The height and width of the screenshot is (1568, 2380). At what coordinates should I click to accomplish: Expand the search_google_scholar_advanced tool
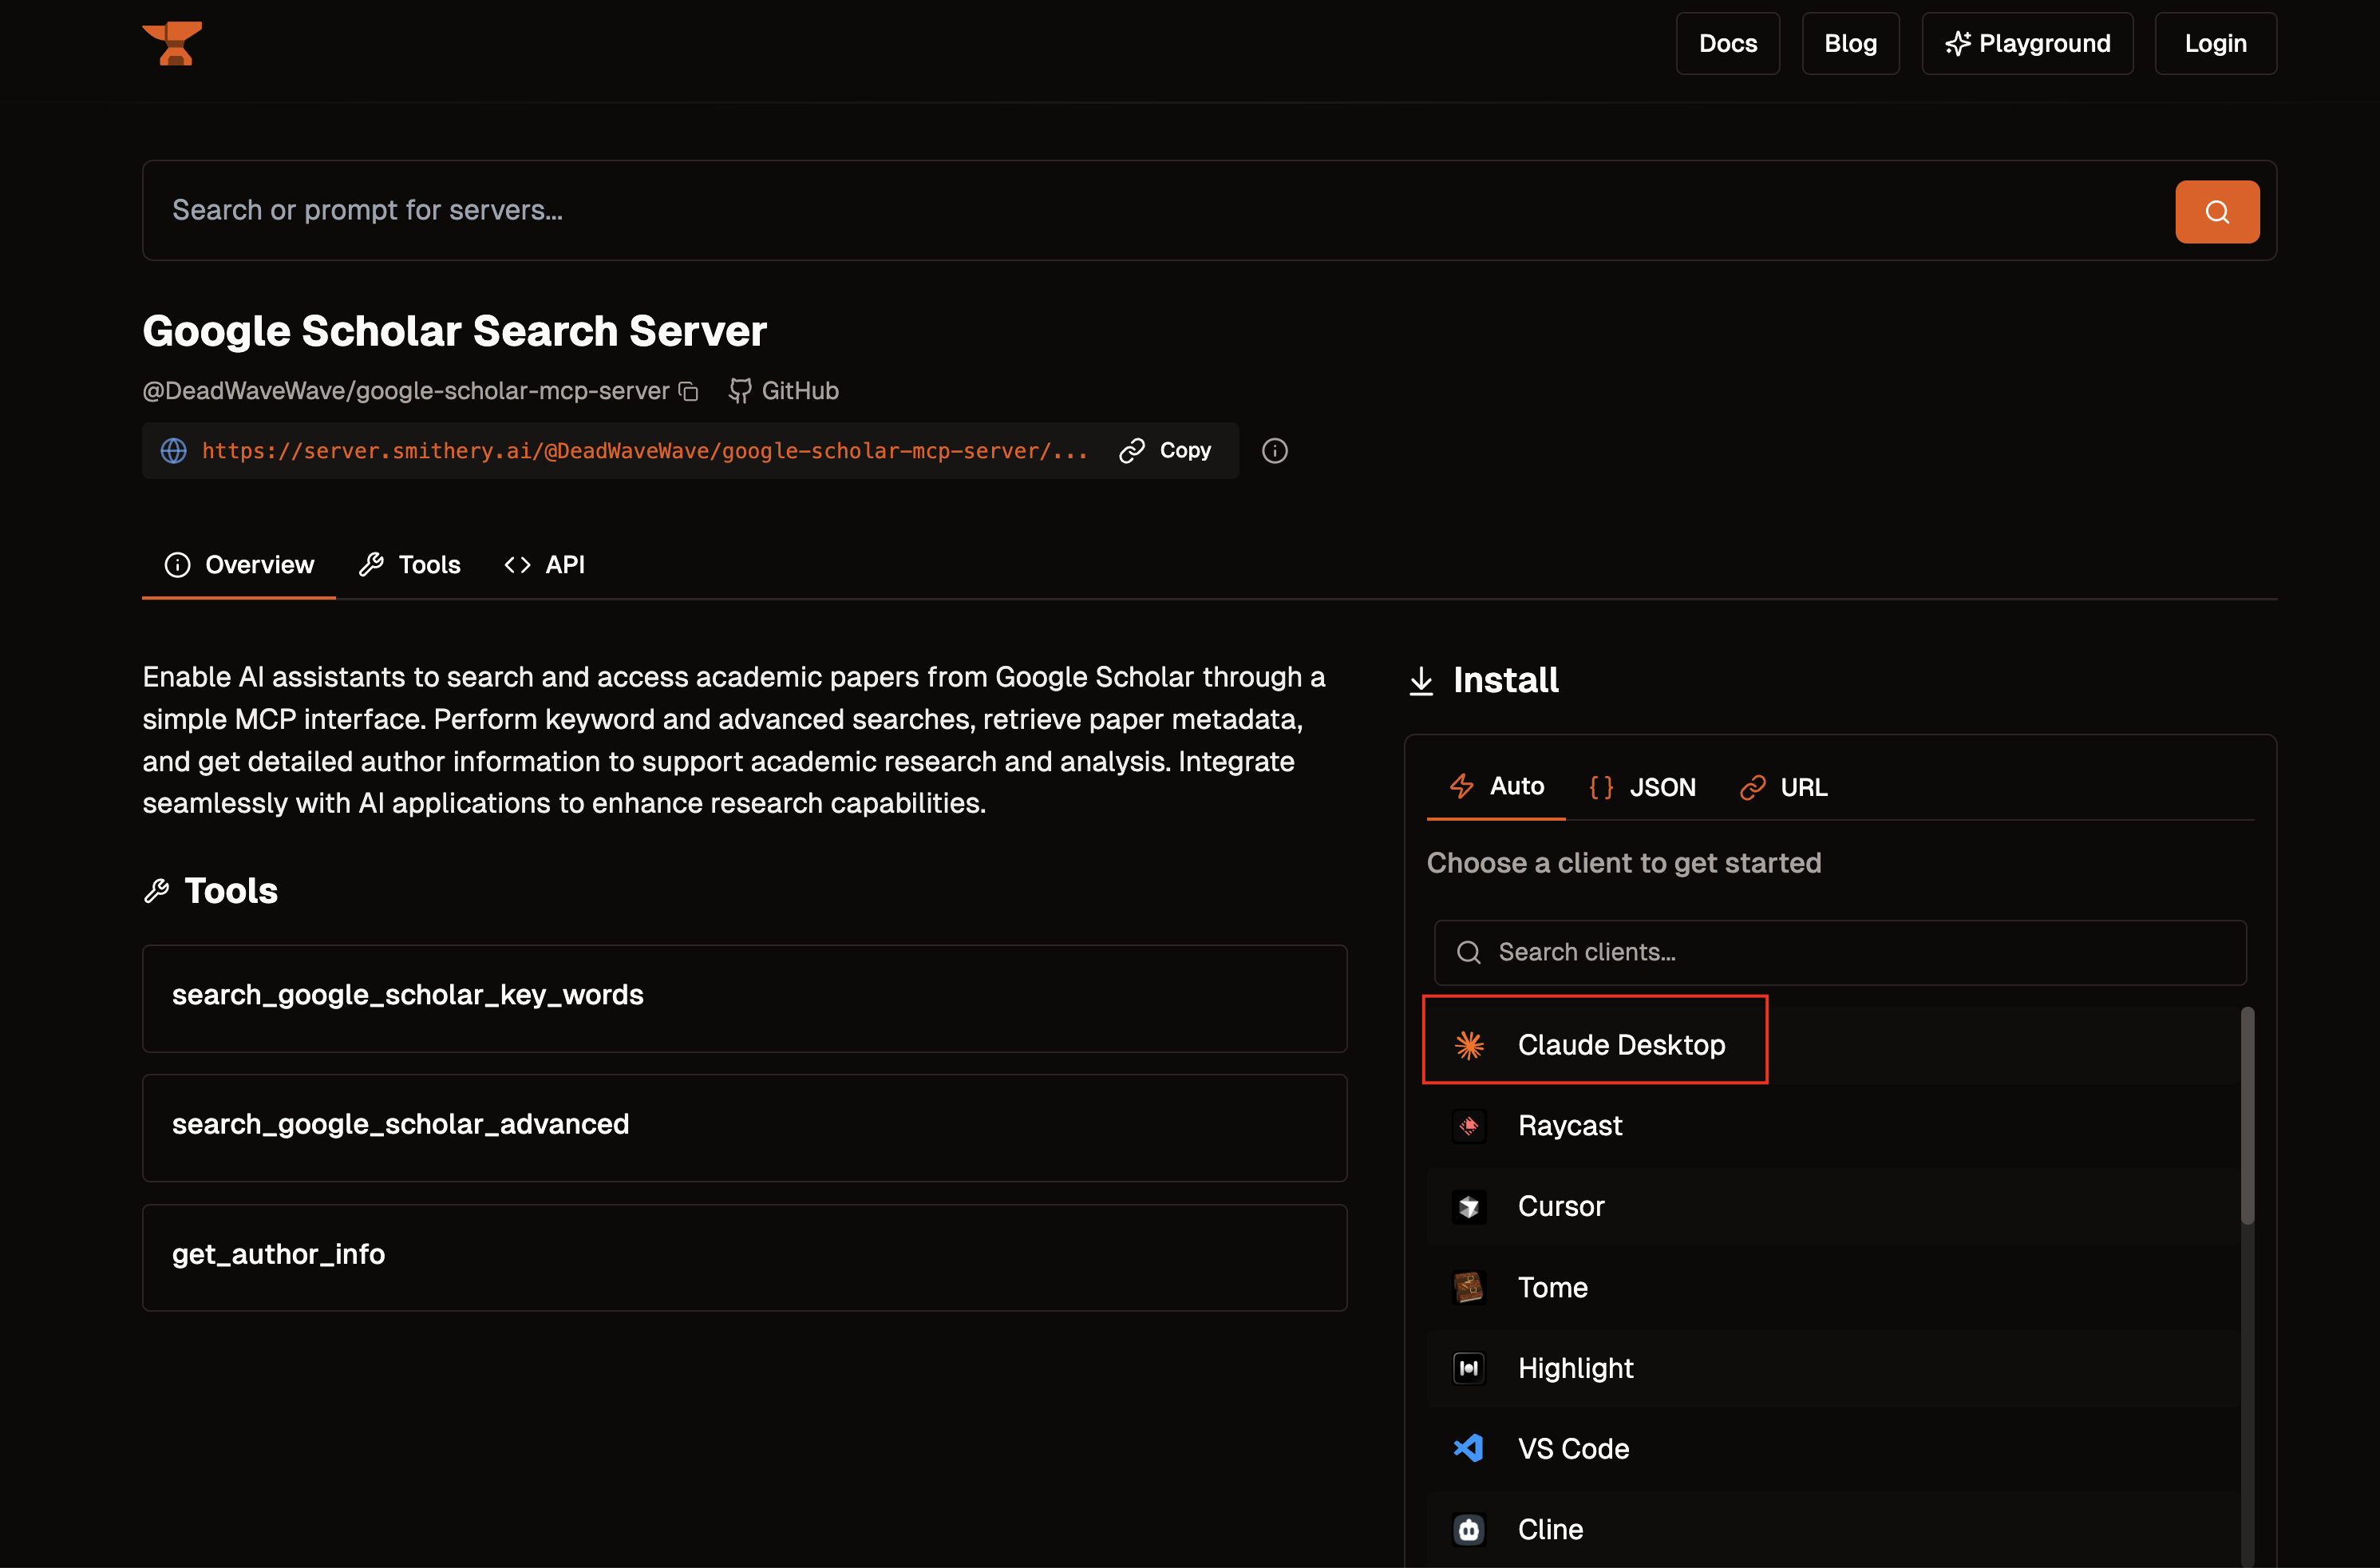click(x=744, y=1128)
